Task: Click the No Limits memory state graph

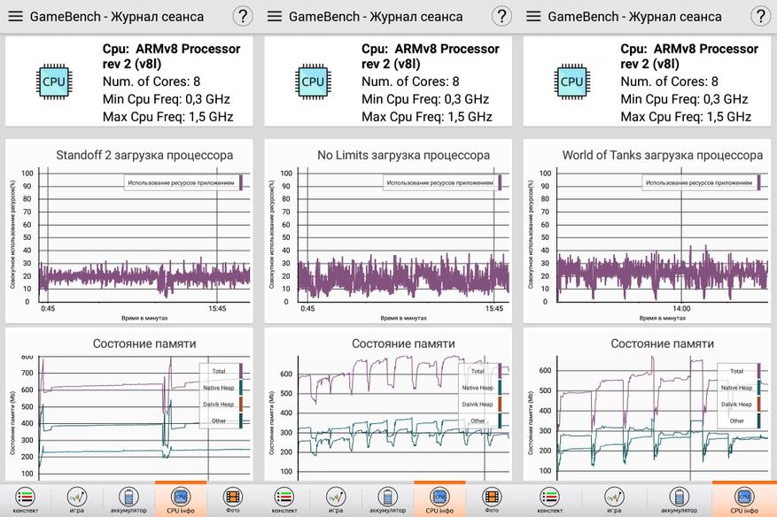Action: [x=403, y=418]
